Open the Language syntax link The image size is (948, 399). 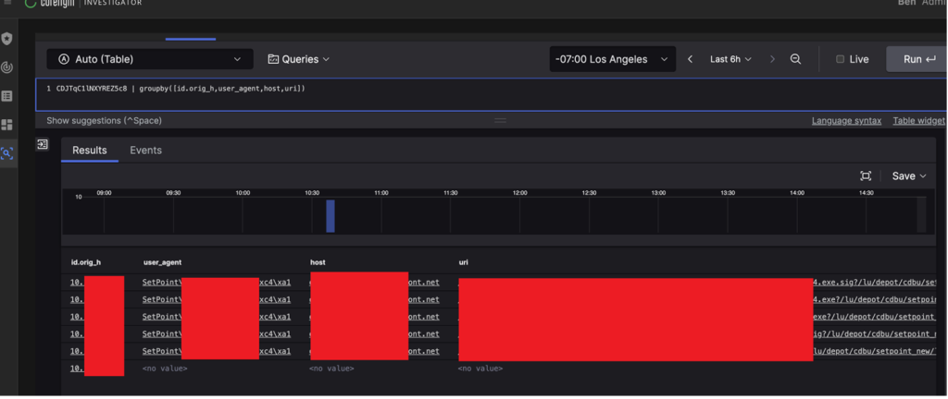click(x=846, y=121)
